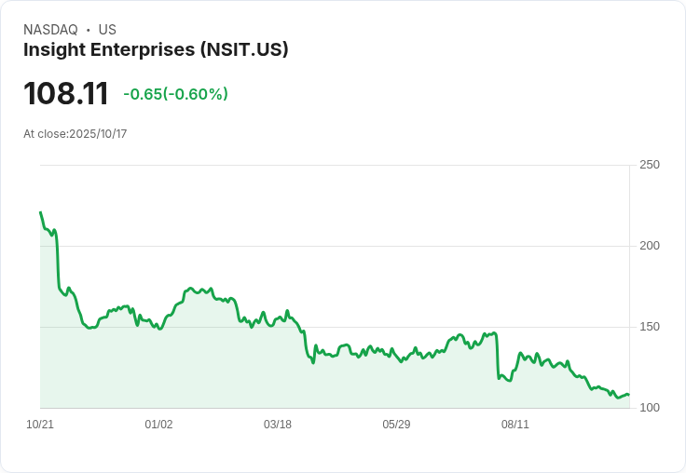686x473 pixels.
Task: Select the 150 y-axis price label
Action: (650, 327)
